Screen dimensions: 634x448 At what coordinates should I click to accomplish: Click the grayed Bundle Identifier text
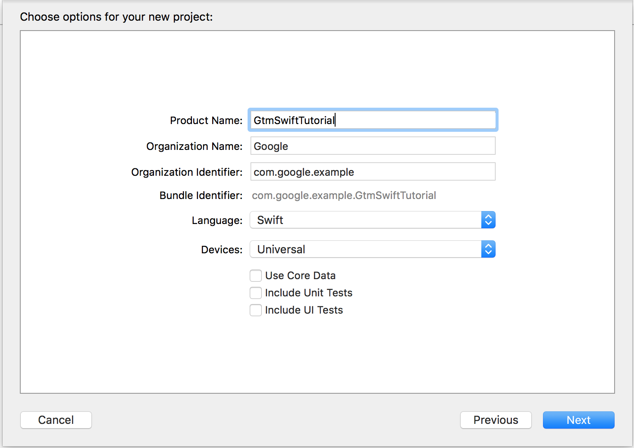click(x=344, y=195)
